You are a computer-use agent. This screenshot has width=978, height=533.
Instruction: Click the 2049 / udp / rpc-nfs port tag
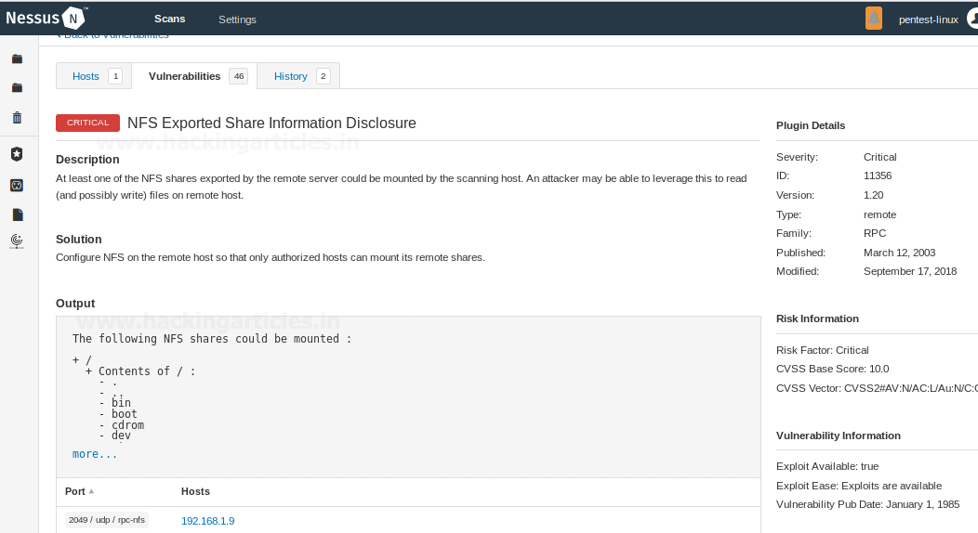(107, 520)
